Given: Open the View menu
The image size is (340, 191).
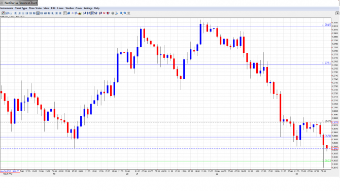Looking at the screenshot, I should coord(46,8).
